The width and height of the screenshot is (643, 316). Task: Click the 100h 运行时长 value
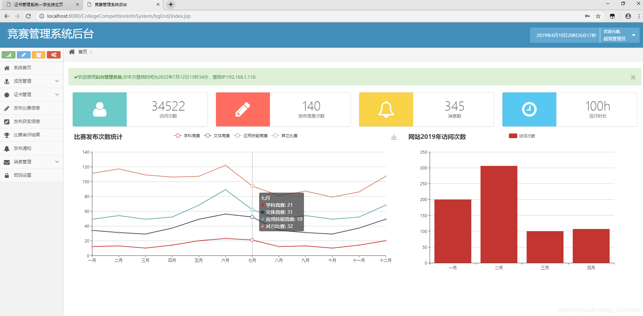(598, 106)
